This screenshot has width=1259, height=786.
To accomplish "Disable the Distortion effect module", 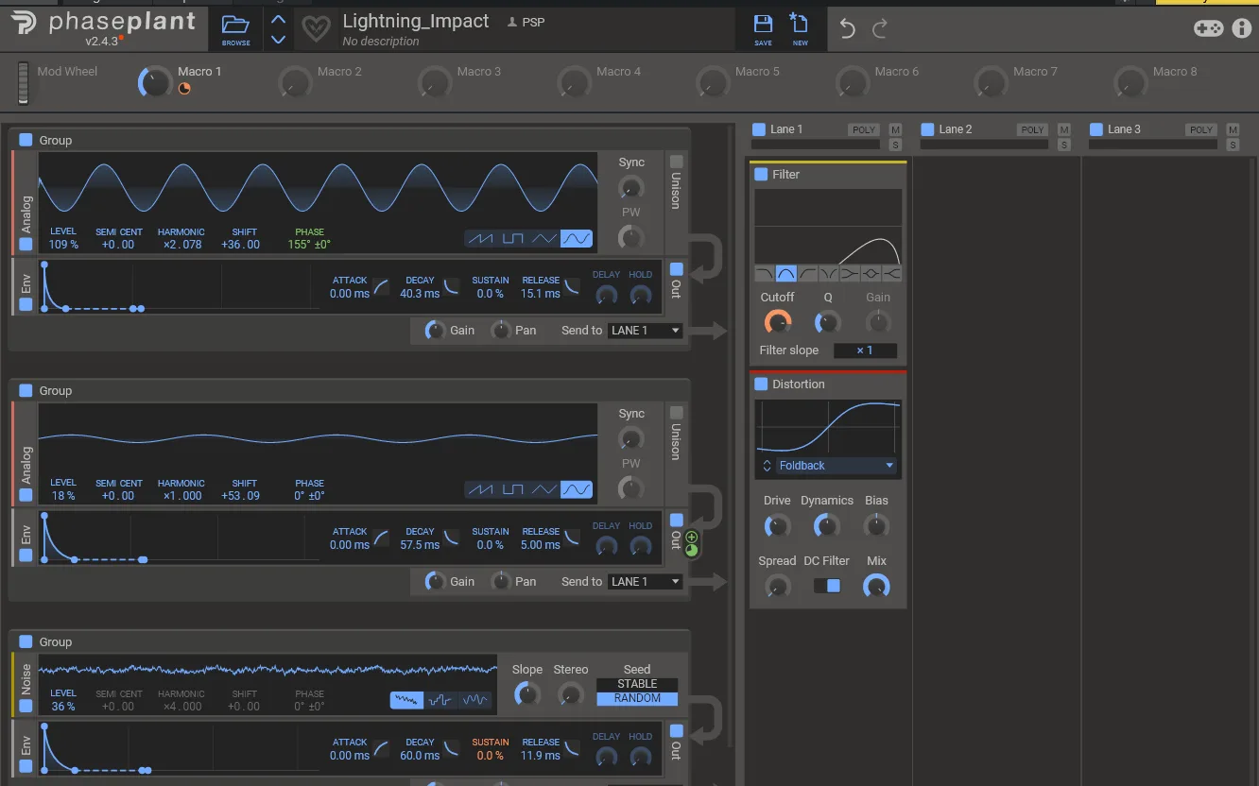I will 761,384.
